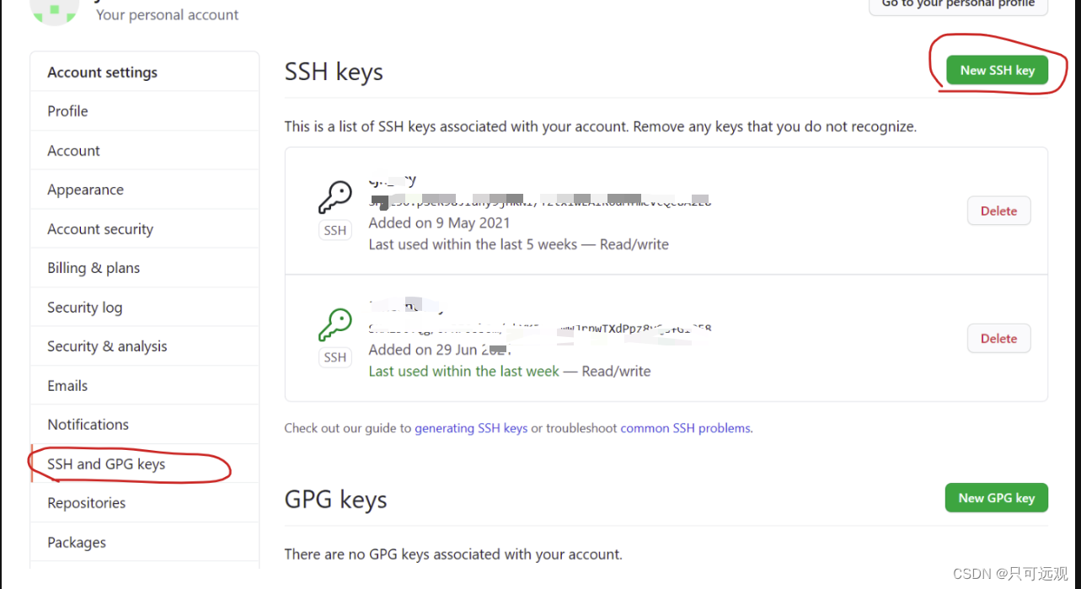Open the SSH and GPG keys section
The height and width of the screenshot is (589, 1081).
[x=105, y=463]
